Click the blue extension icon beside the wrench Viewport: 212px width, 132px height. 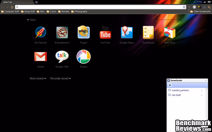coord(205,7)
